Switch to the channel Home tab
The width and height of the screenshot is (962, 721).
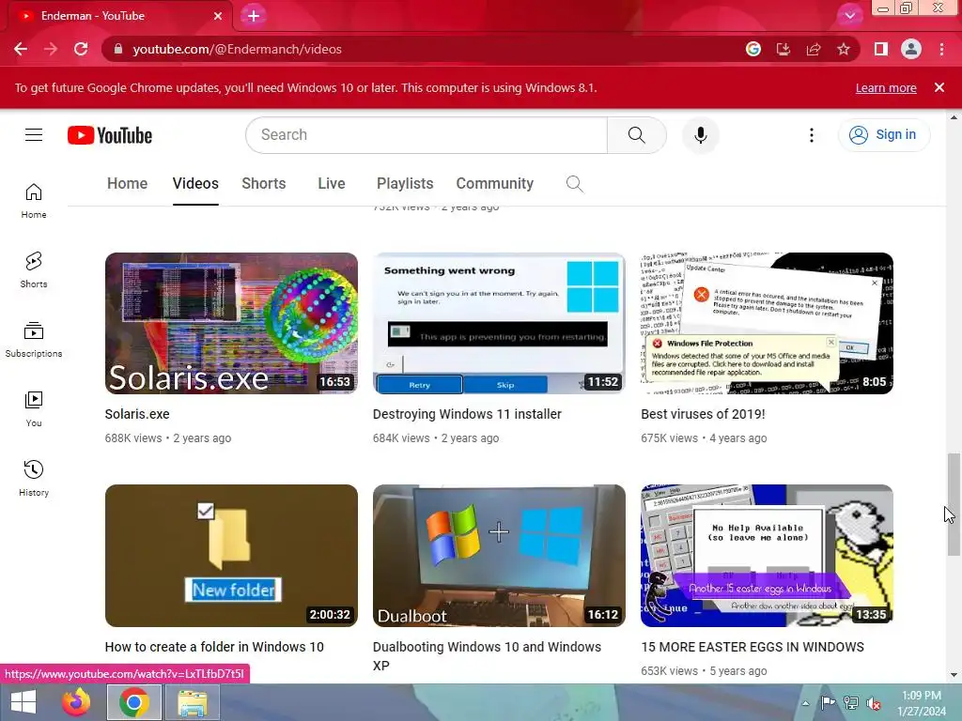coord(127,183)
